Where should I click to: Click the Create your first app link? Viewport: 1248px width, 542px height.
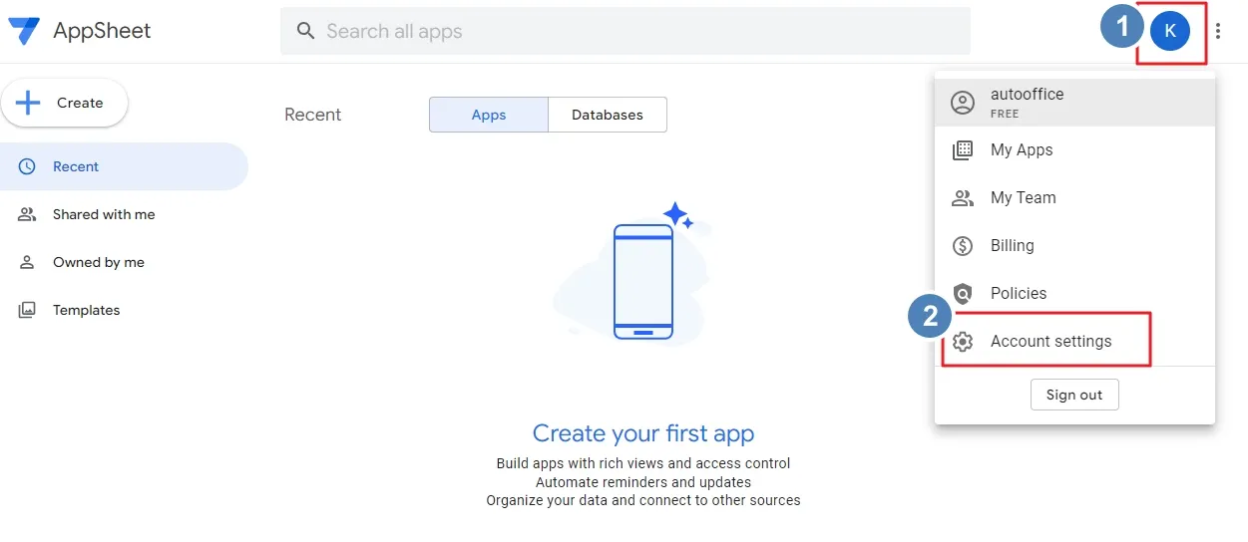(643, 433)
